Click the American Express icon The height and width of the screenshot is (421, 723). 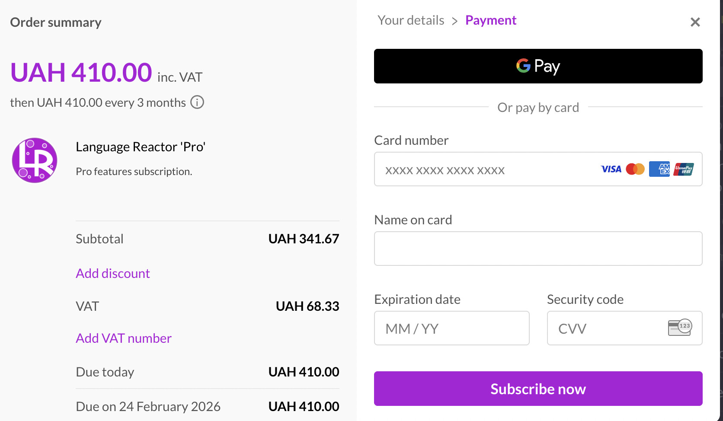click(659, 169)
